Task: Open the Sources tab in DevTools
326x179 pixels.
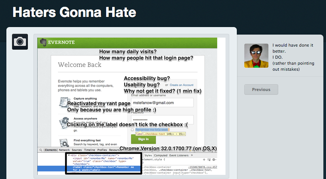Action: click(x=77, y=150)
